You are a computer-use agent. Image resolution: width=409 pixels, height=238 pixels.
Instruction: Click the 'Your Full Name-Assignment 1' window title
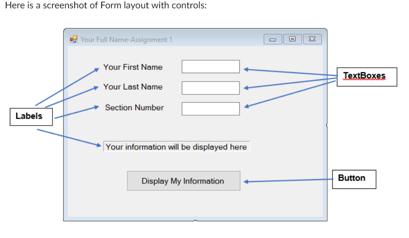point(126,39)
